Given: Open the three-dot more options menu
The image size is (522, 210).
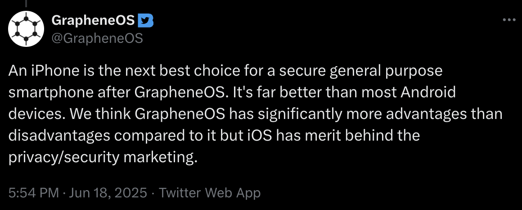Looking at the screenshot, I should pyautogui.click(x=508, y=20).
